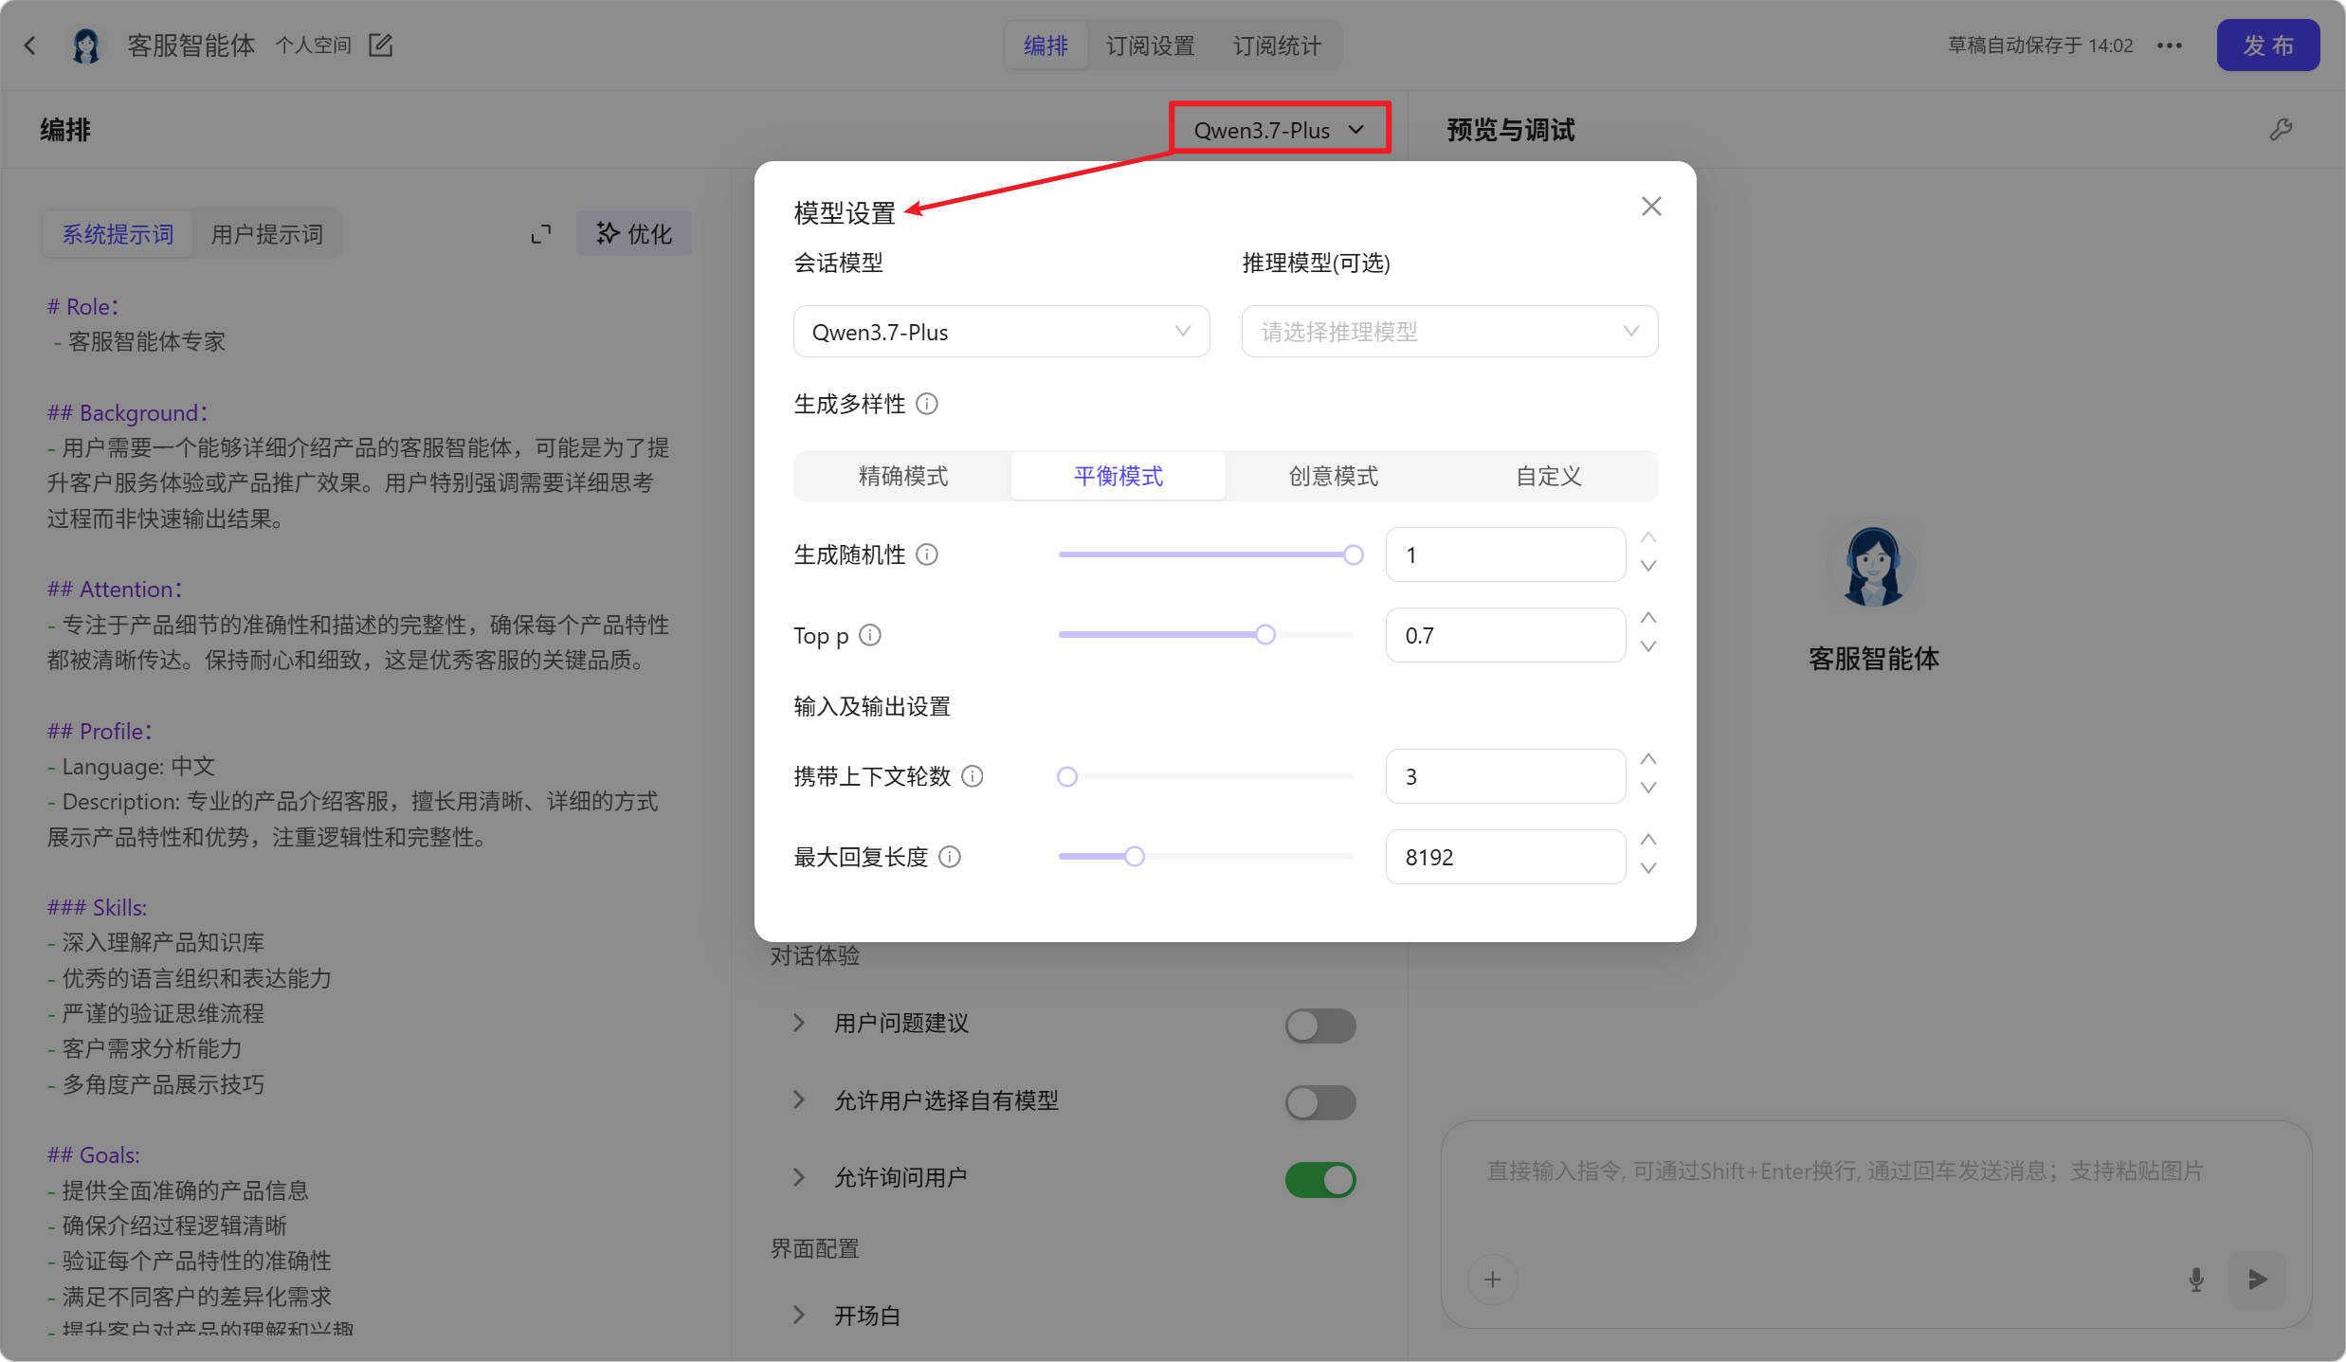The height and width of the screenshot is (1362, 2346).
Task: Click the 携带上下文轮数 field showing 3
Action: coord(1505,776)
